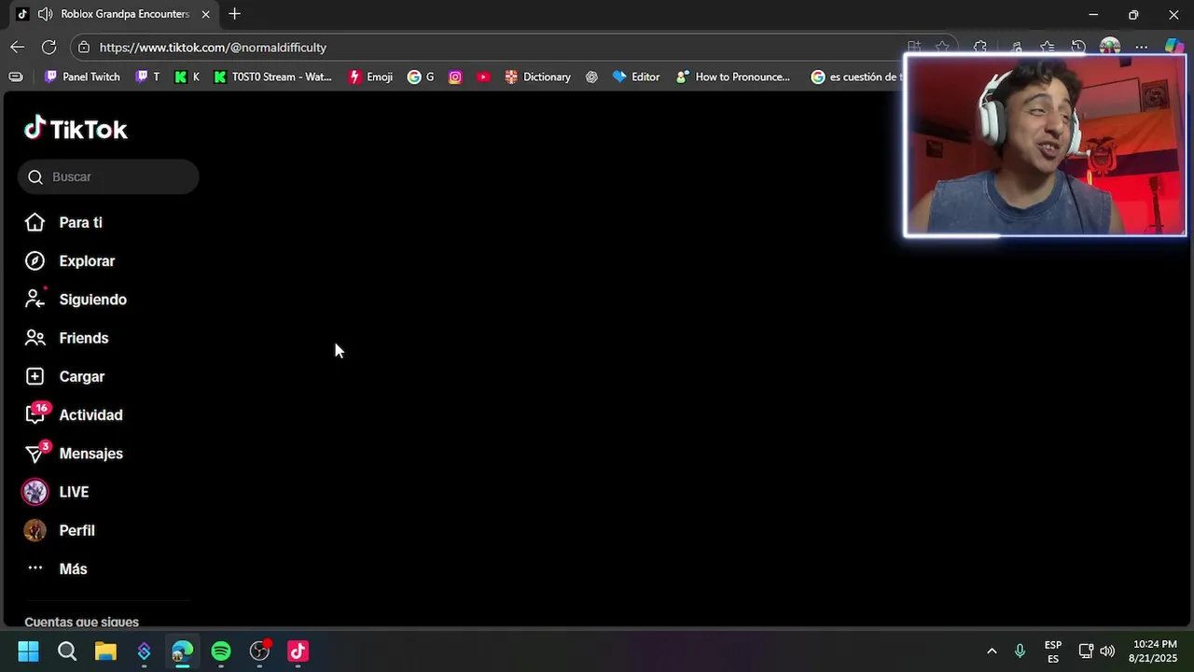Close the Roblox Grandpa Encounters tab
This screenshot has width=1194, height=672.
pyautogui.click(x=205, y=14)
